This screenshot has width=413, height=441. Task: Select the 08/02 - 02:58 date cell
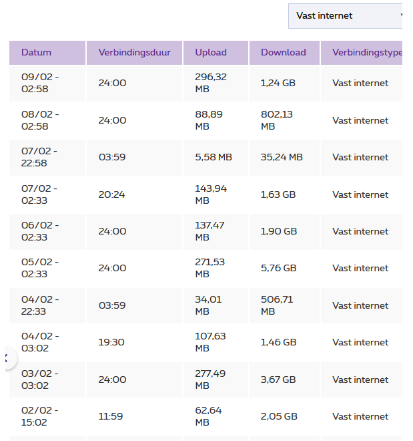tap(40, 120)
